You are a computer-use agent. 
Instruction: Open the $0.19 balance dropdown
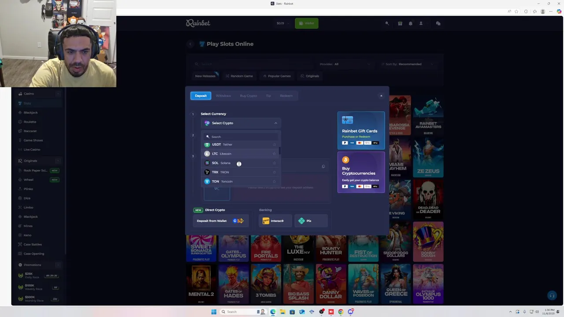pyautogui.click(x=283, y=23)
